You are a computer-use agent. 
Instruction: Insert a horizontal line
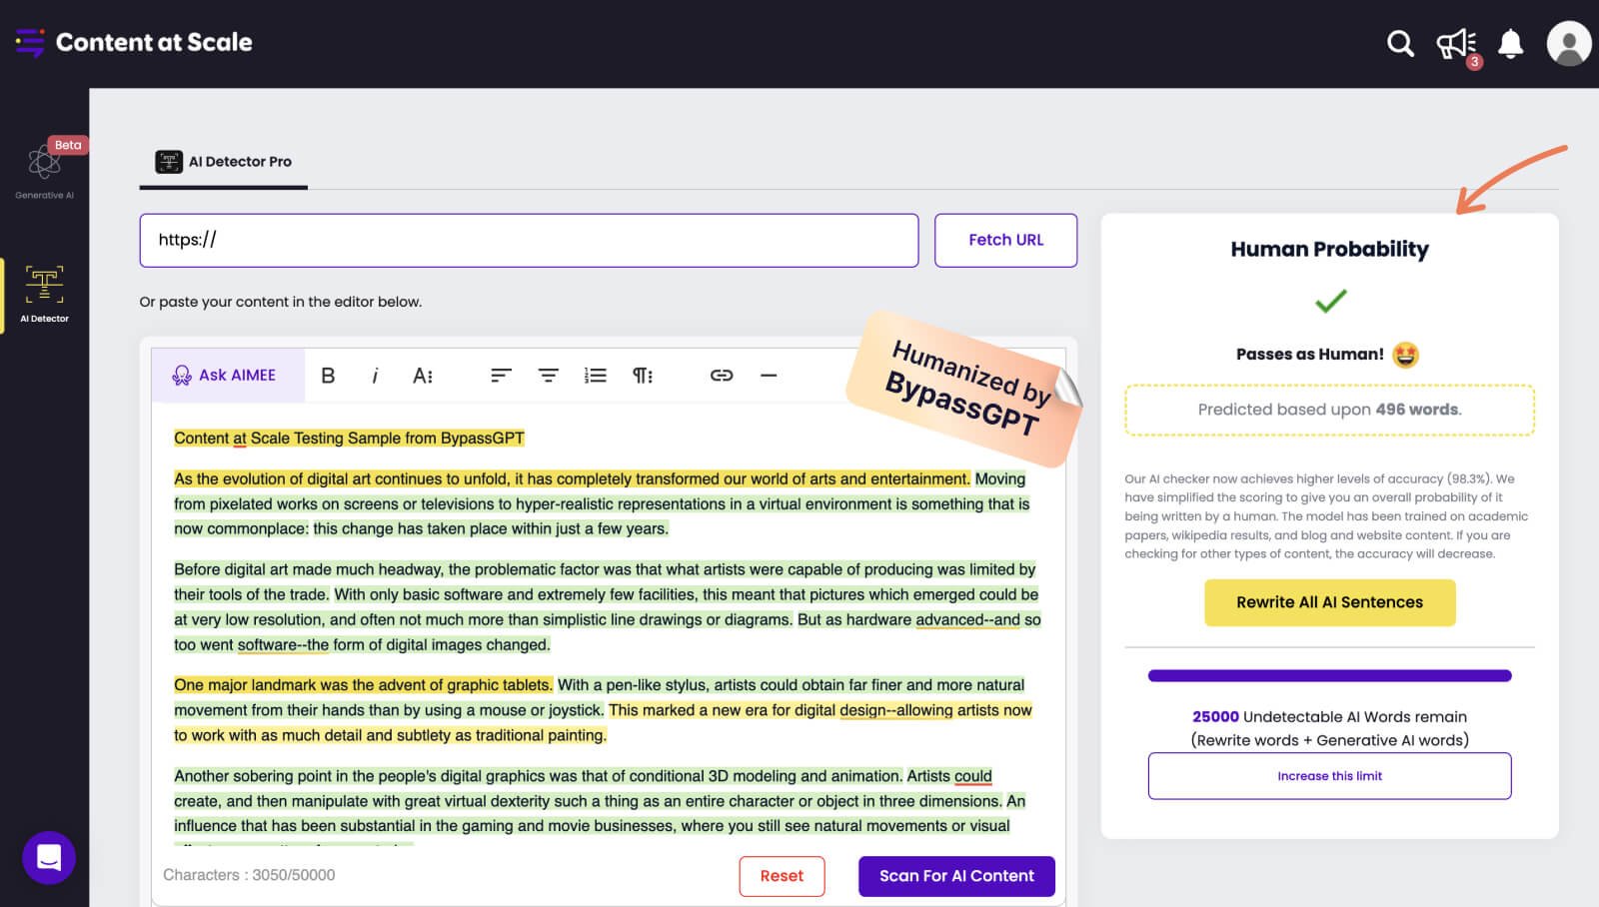click(x=769, y=376)
